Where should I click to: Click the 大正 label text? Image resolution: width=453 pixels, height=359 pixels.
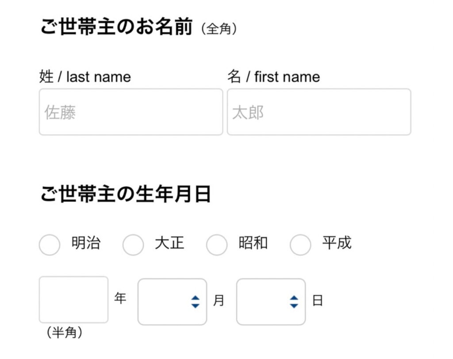click(169, 243)
